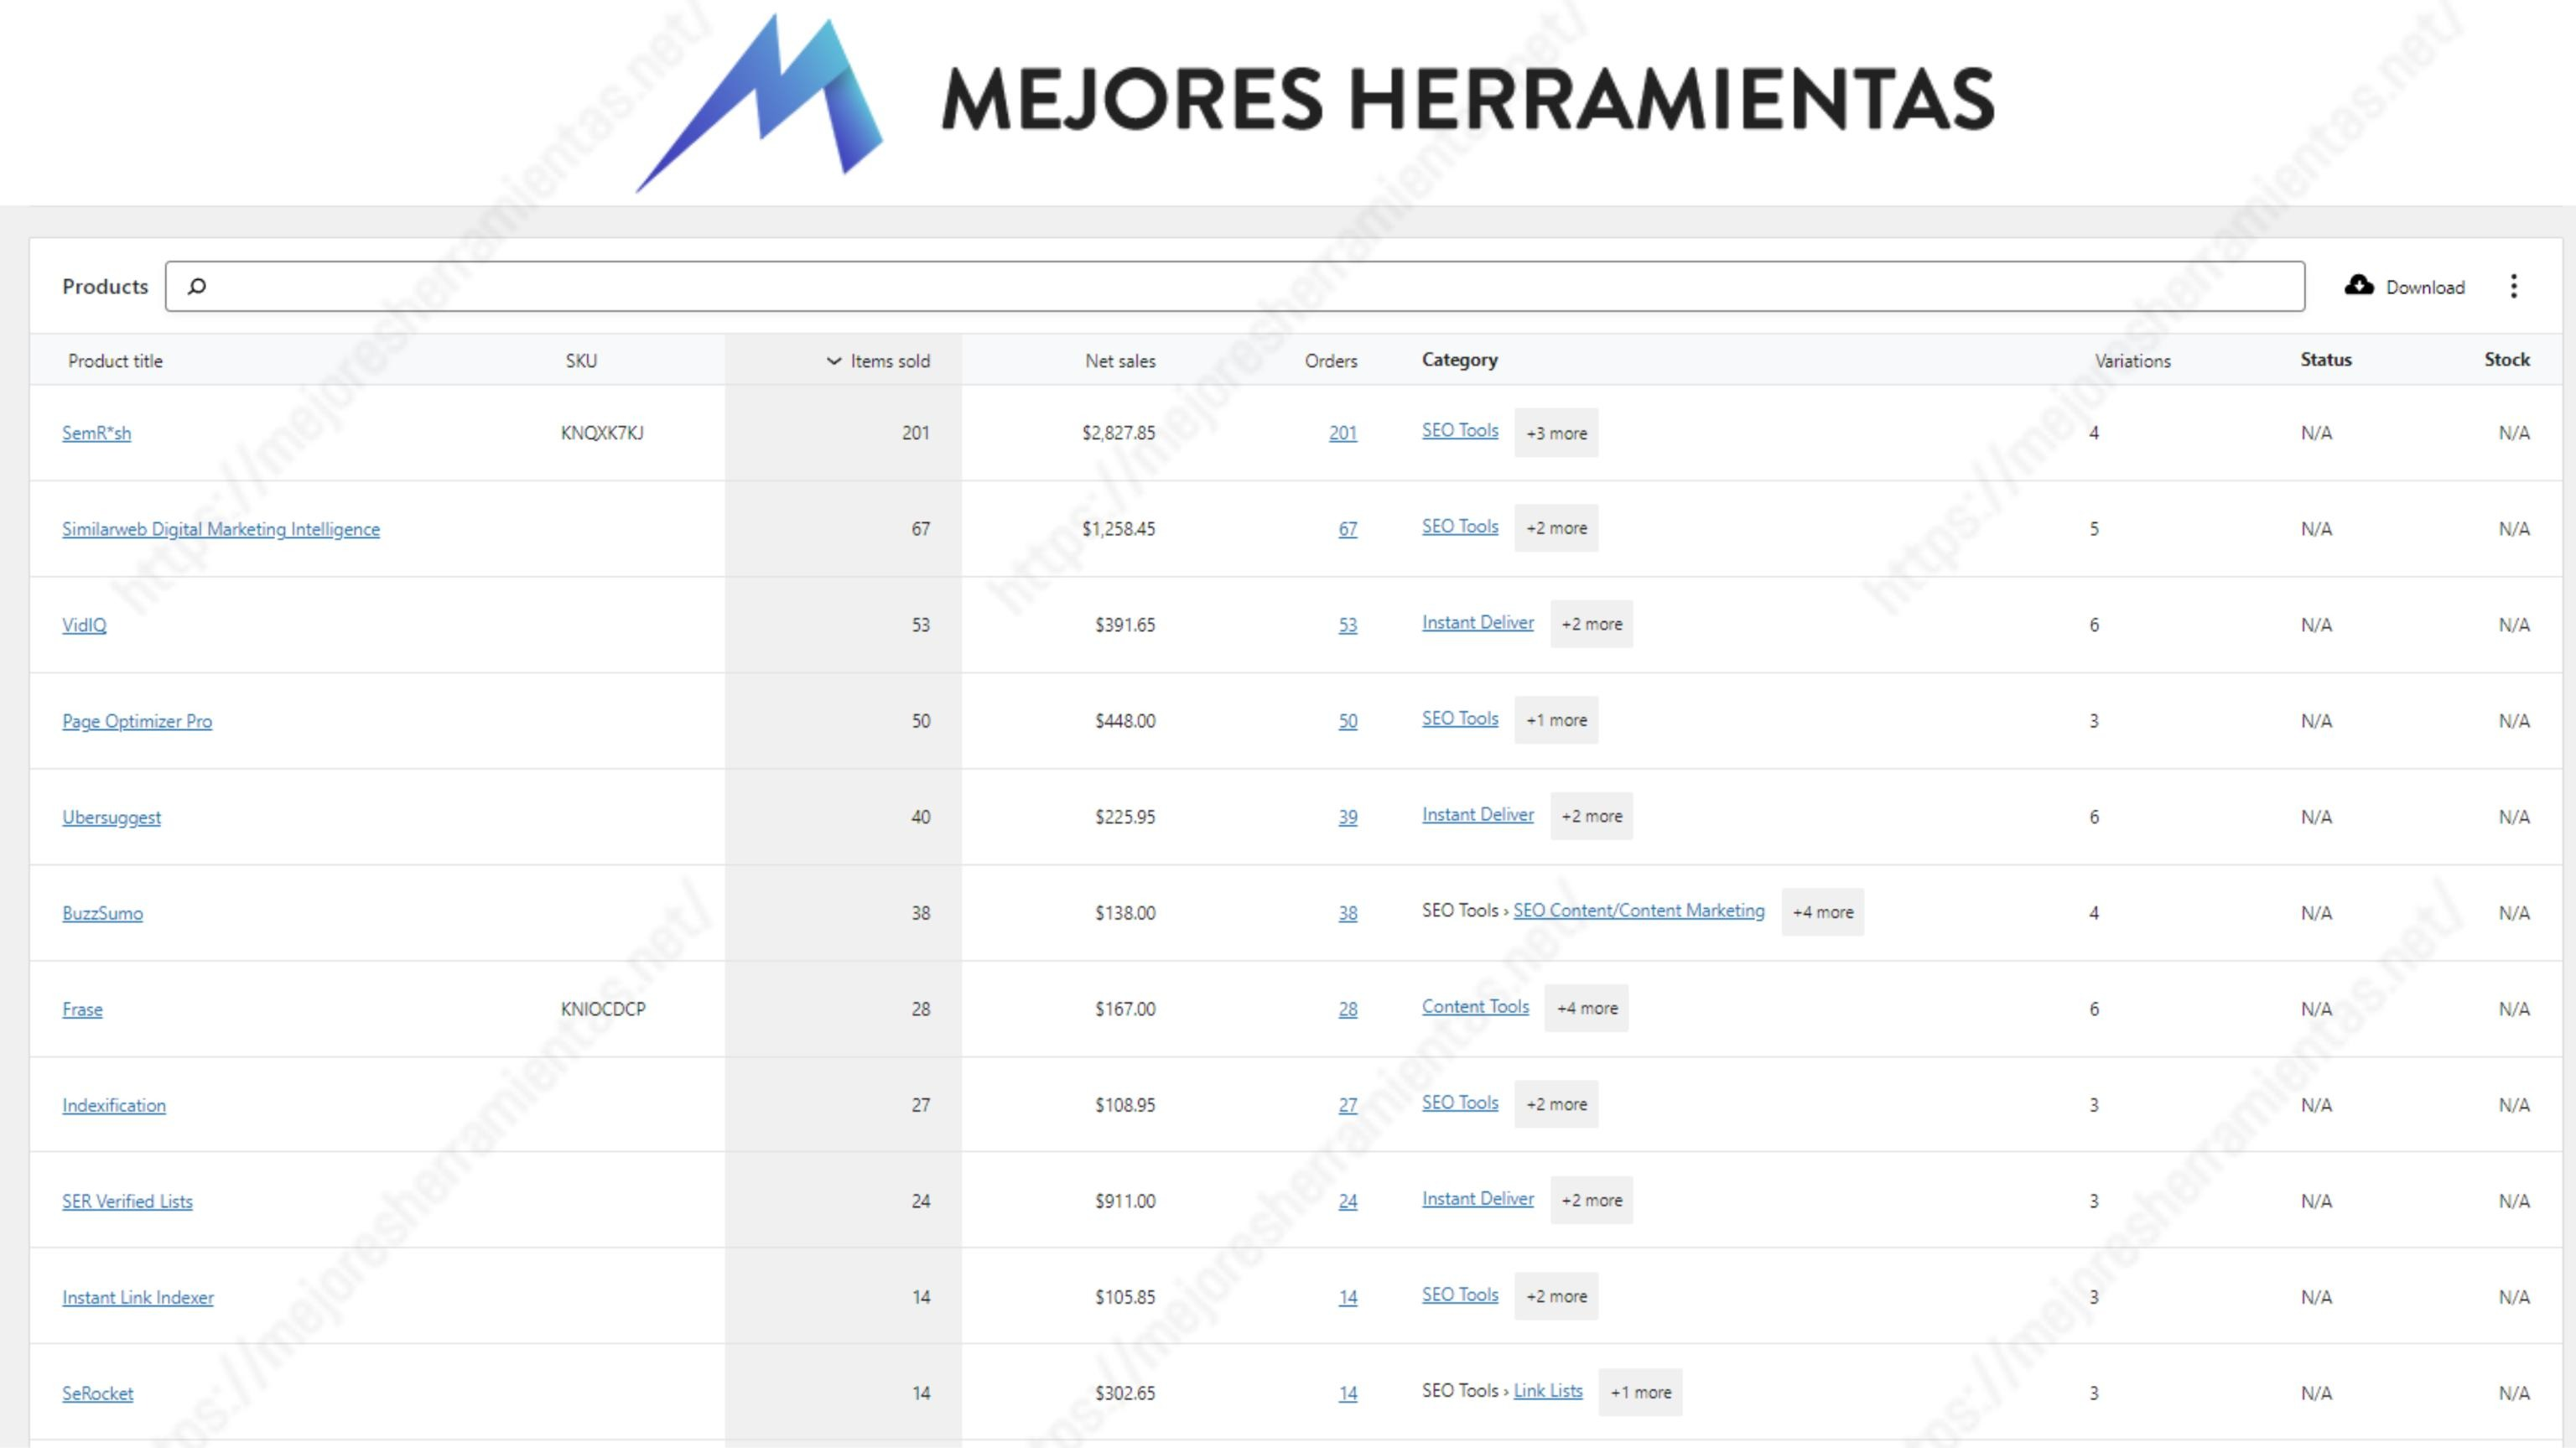This screenshot has width=2576, height=1448.
Task: Open SemR*sh orders count 201
Action: pyautogui.click(x=1343, y=433)
